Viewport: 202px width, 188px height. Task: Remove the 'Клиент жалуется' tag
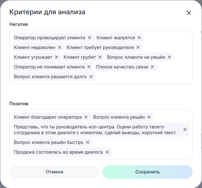(x=139, y=38)
